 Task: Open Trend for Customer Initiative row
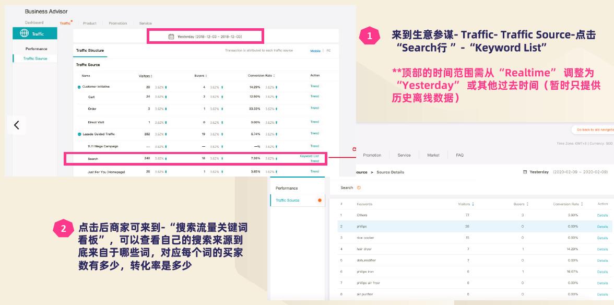[x=314, y=86]
